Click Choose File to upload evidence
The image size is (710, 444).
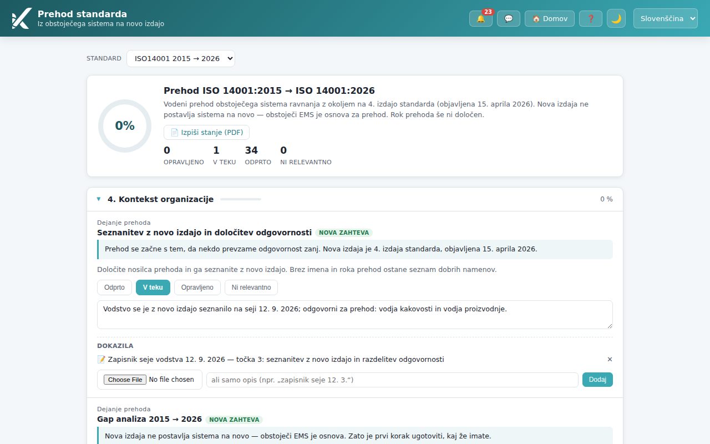pyautogui.click(x=125, y=380)
